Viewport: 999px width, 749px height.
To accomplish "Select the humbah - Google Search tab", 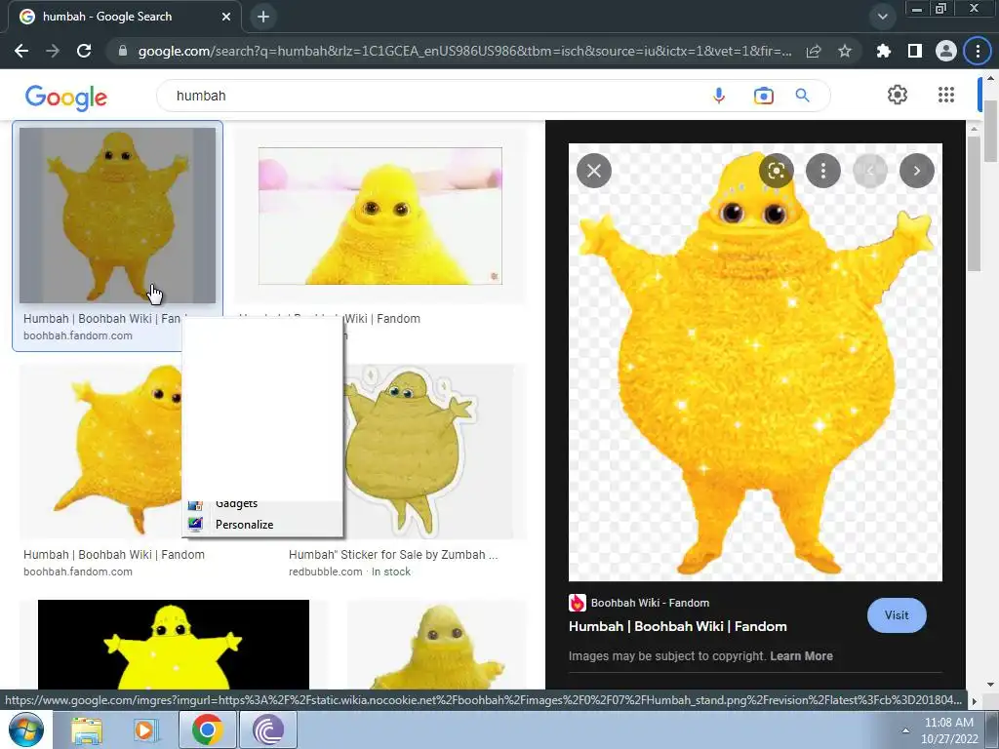I will 124,17.
